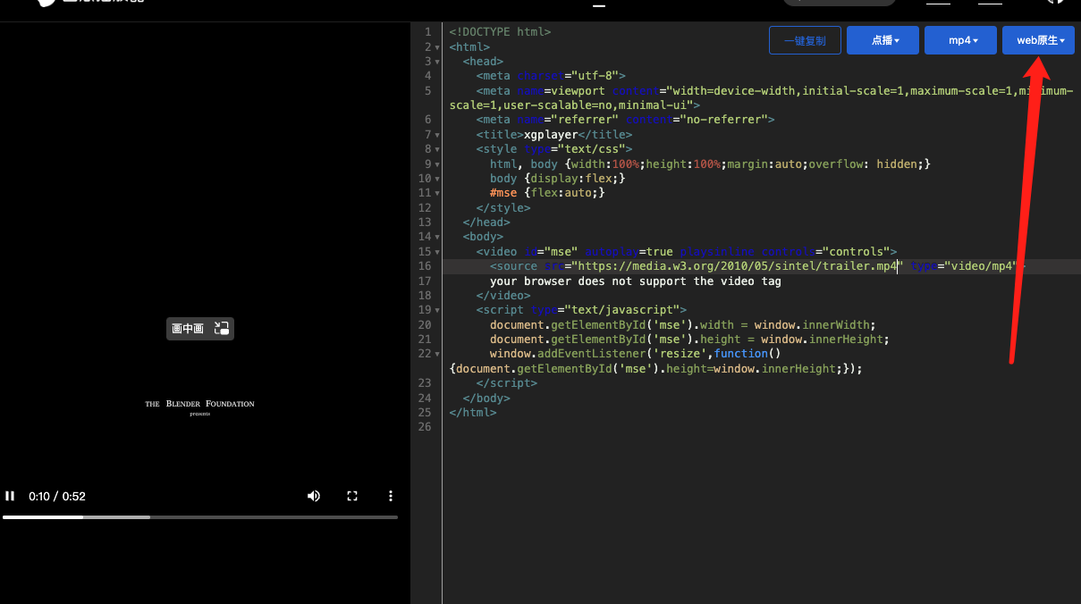This screenshot has height=604, width=1081.
Task: Click the search bar at the top of the page
Action: 839,4
